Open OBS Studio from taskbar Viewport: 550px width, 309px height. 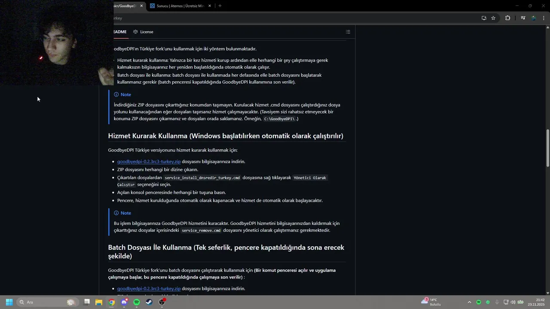pos(162,302)
